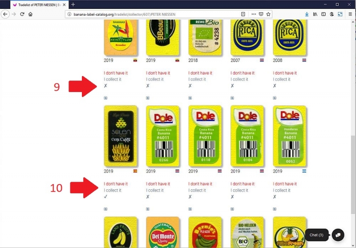The image size is (356, 248).
Task: Reload the page with the refresh icon
Action: pyautogui.click(x=22, y=14)
